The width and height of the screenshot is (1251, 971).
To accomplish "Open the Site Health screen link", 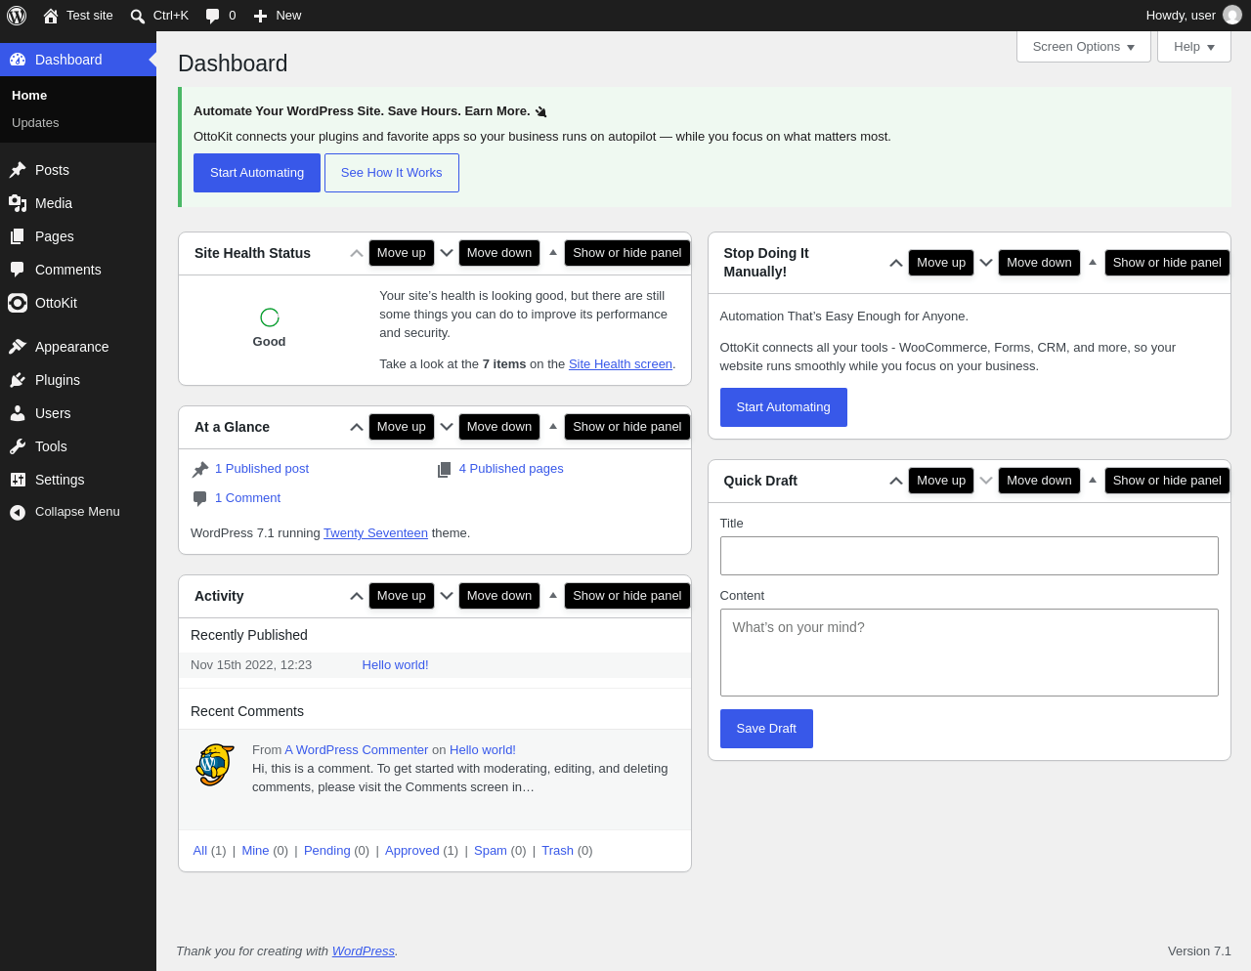I will (621, 364).
